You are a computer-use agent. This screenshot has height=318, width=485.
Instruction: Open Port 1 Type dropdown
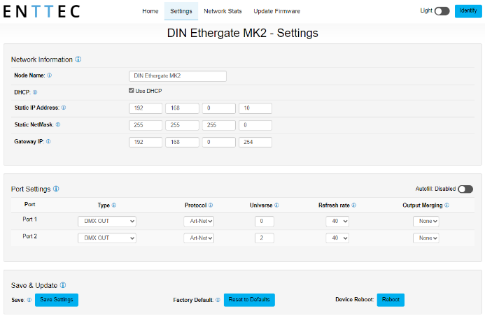point(107,222)
